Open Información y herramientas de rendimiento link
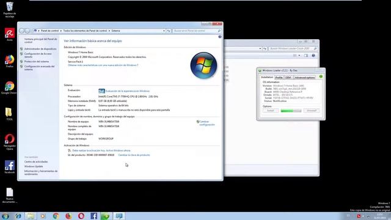The height and width of the screenshot is (220, 391). pos(41,172)
